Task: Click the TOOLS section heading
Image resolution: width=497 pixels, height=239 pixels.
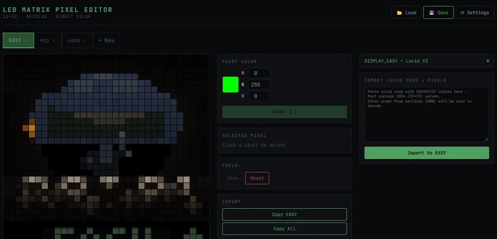Action: (x=230, y=165)
